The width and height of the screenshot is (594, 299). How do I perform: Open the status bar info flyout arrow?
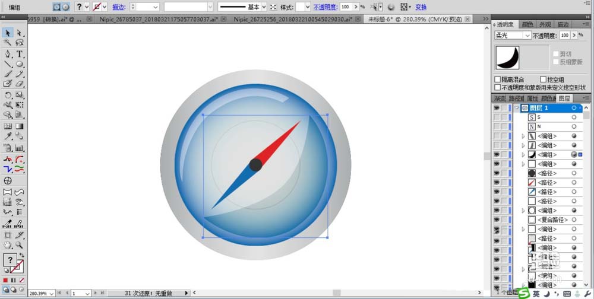click(x=186, y=293)
